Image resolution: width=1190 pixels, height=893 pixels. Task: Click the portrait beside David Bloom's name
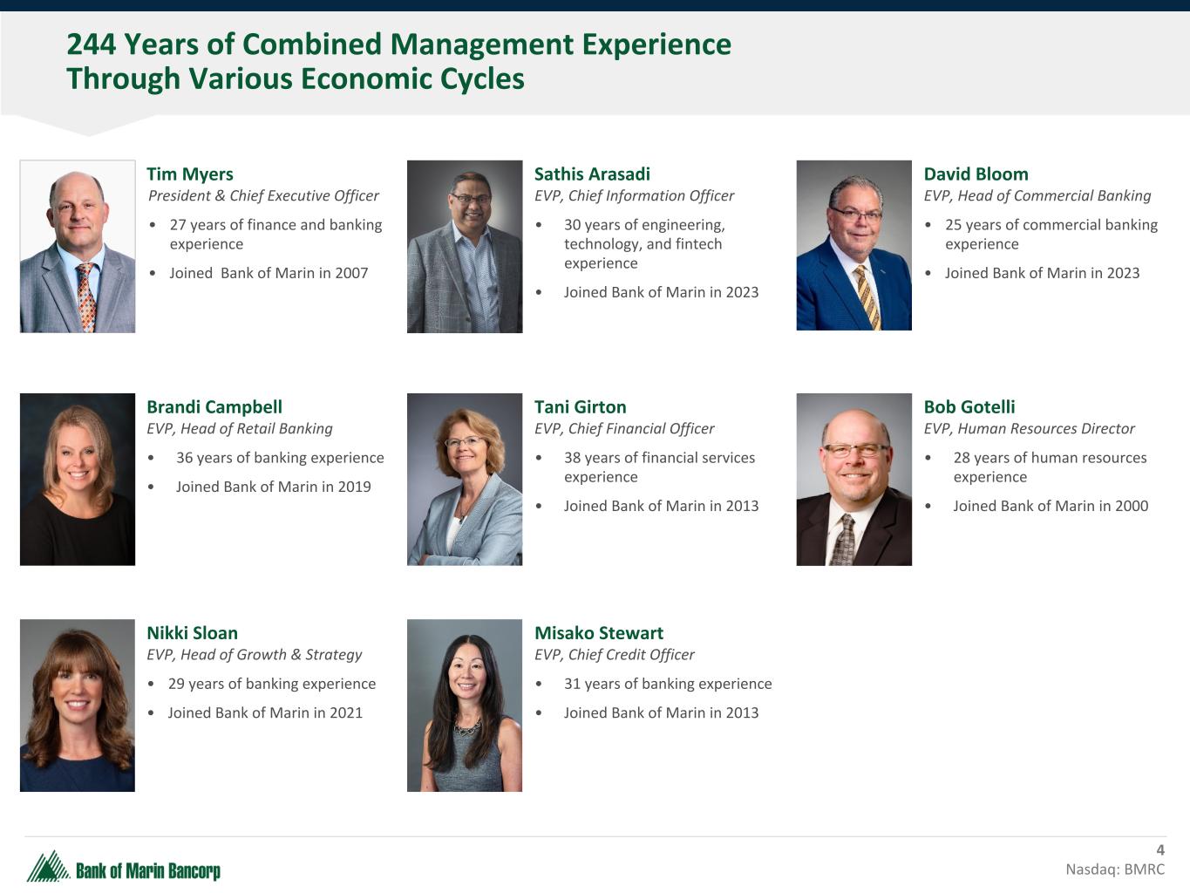pyautogui.click(x=853, y=245)
